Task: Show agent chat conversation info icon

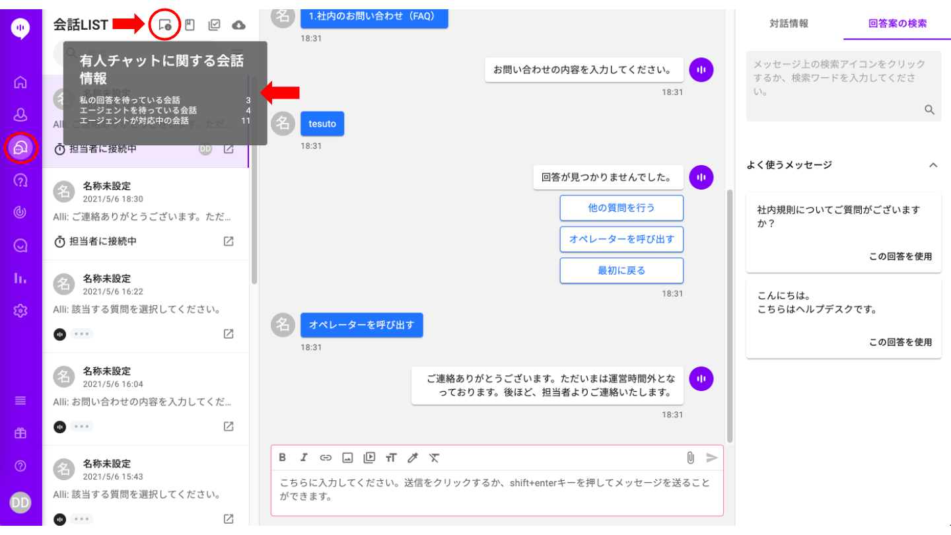Action: click(165, 25)
